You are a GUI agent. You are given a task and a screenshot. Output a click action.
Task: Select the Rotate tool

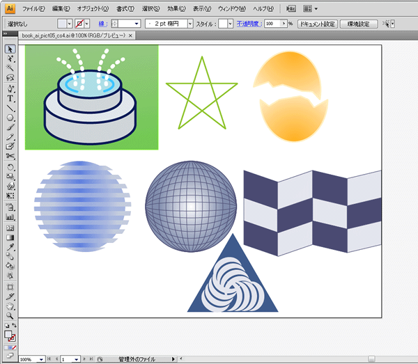tap(10, 167)
